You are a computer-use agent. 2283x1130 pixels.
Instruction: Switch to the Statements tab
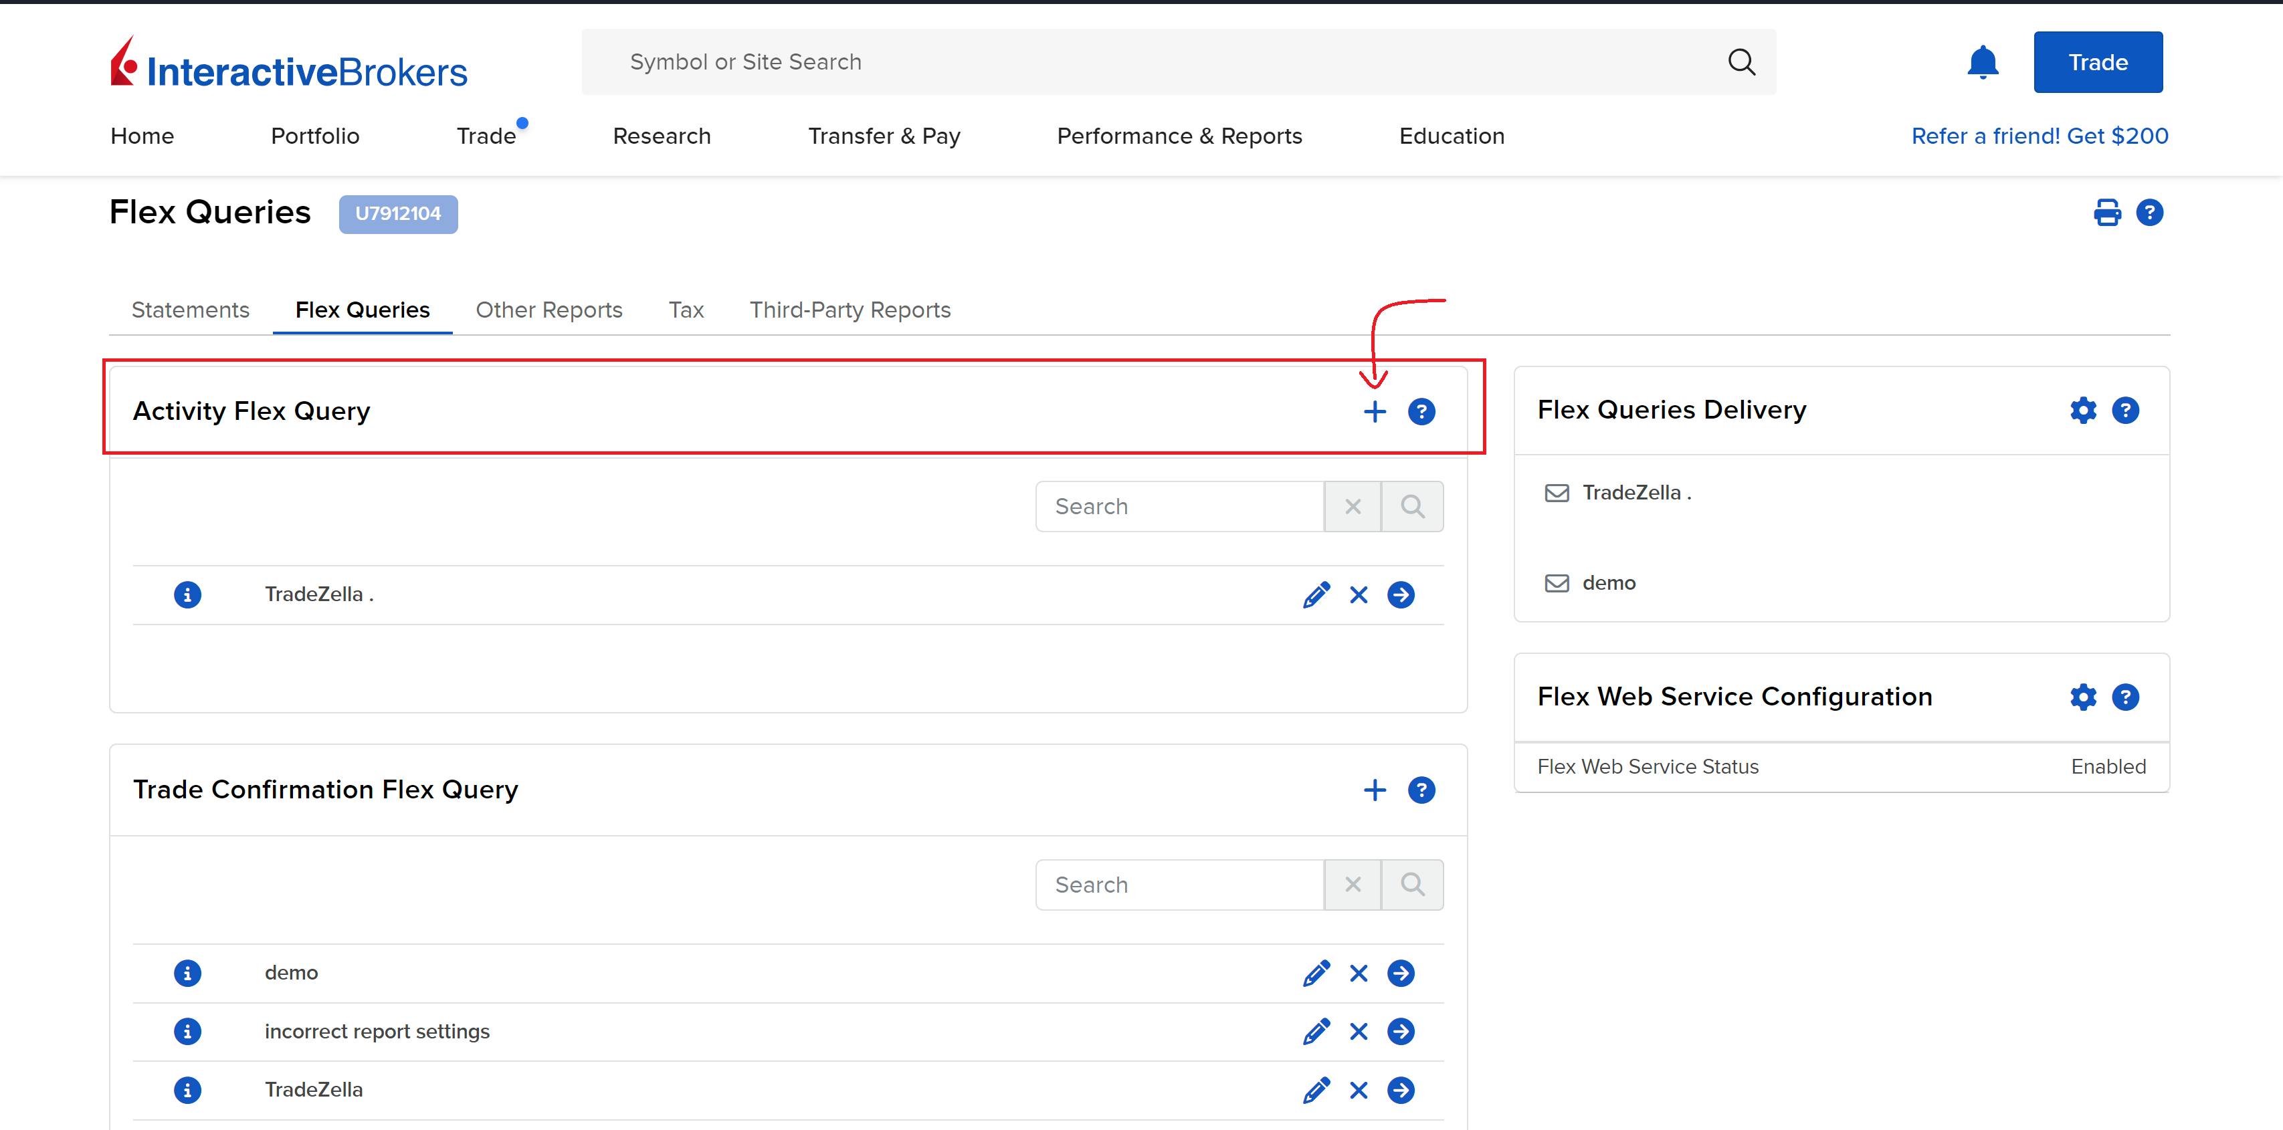190,310
